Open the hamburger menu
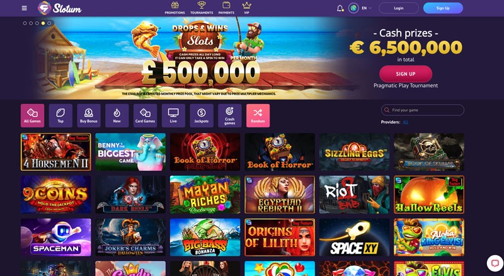The width and height of the screenshot is (504, 276). tap(24, 8)
